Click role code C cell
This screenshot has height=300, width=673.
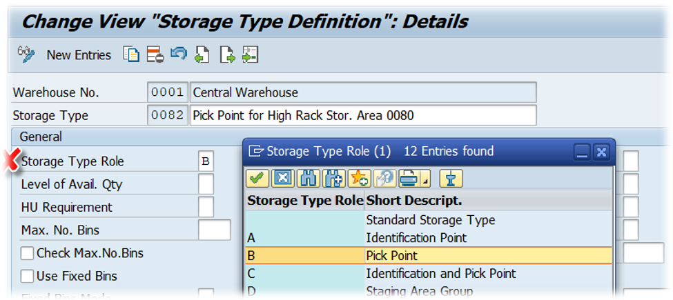click(305, 273)
